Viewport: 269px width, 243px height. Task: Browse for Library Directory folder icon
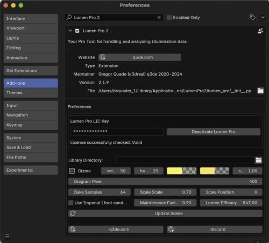click(258, 160)
